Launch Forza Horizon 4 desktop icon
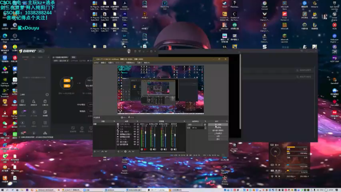This screenshot has height=192, width=341. [284, 16]
